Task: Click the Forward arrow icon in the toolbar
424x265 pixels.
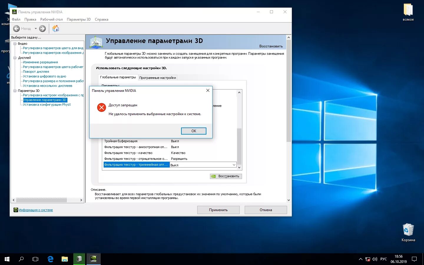Action: 42,29
